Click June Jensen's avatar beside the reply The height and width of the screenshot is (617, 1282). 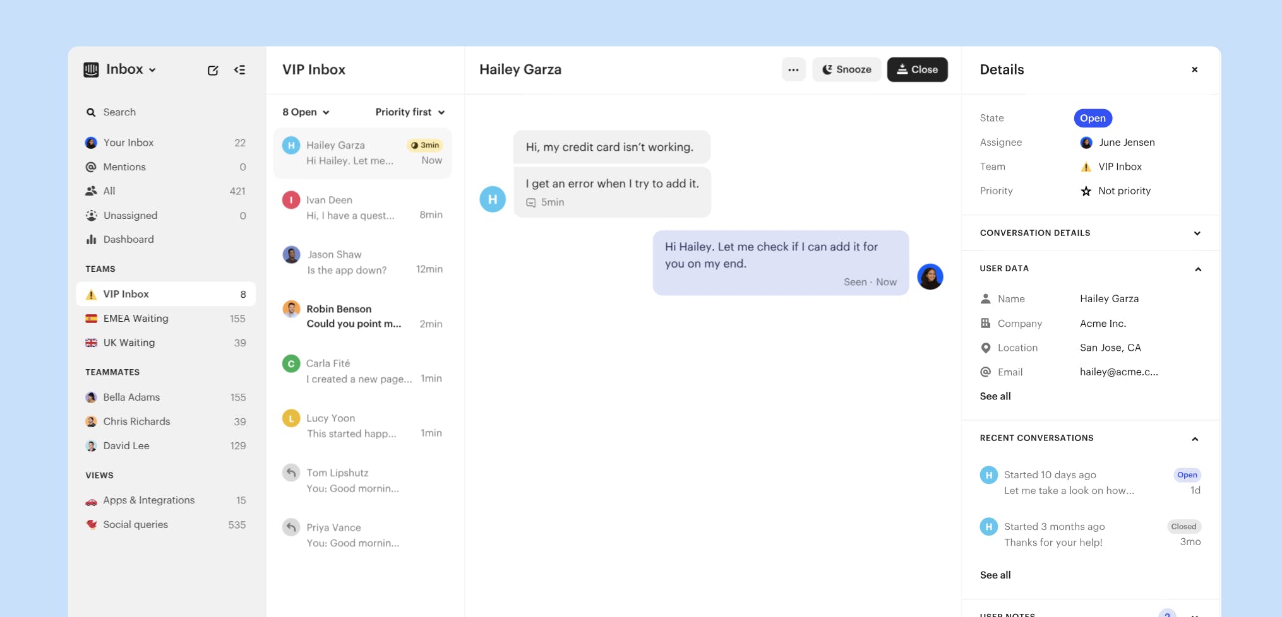[930, 276]
